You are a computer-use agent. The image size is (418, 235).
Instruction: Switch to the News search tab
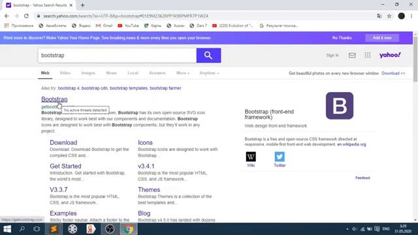(x=112, y=73)
